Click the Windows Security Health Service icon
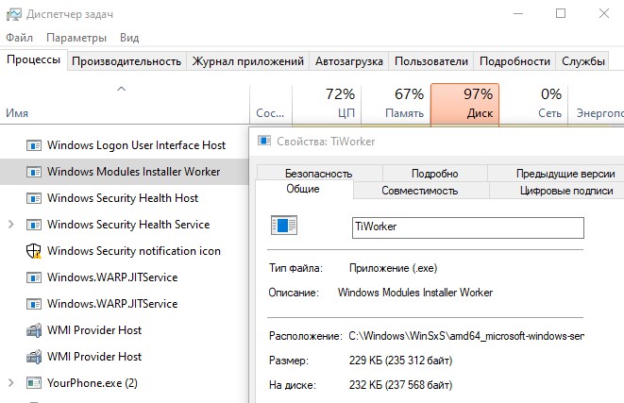624x403 pixels. tap(34, 225)
